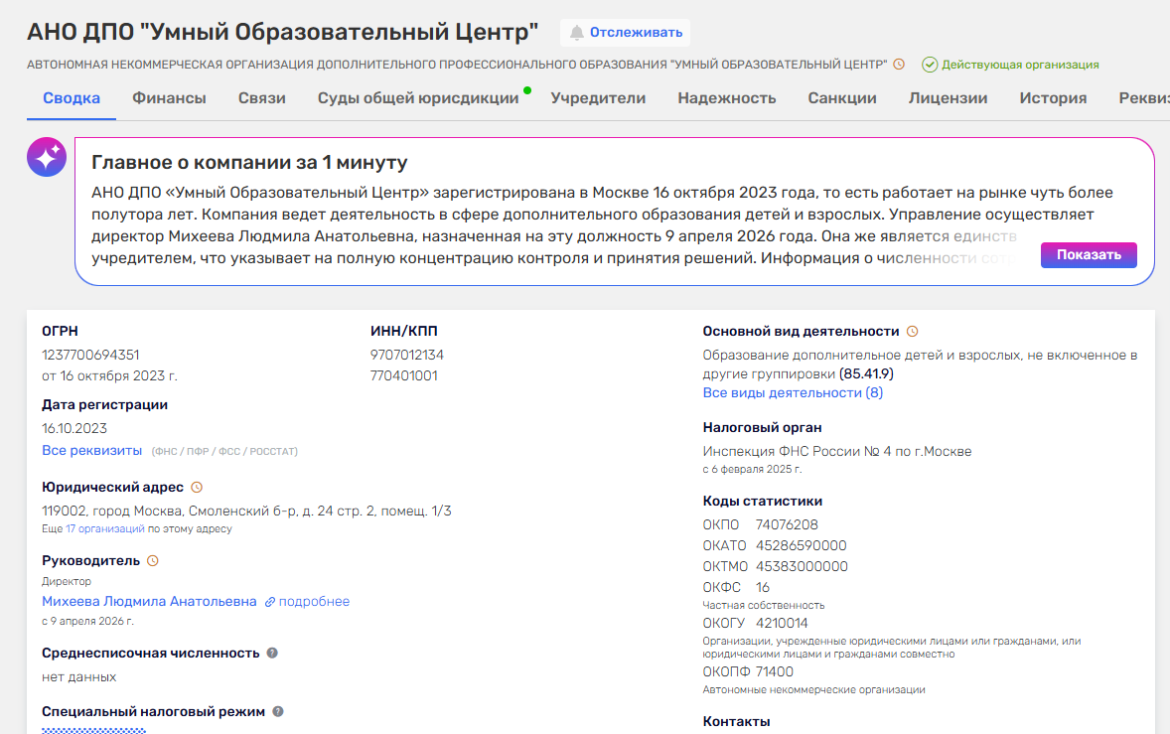Click the purple AI sparkle icon

(47, 157)
